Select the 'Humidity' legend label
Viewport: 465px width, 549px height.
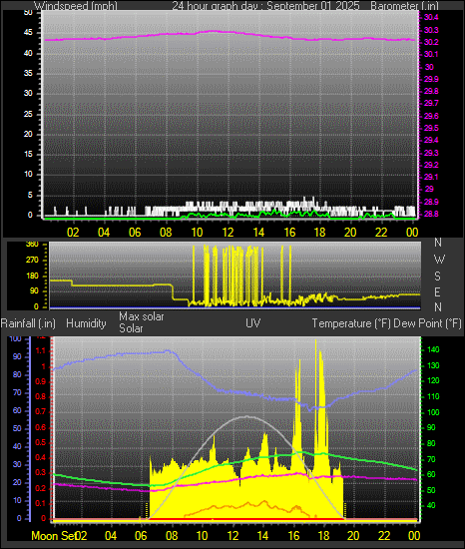pyautogui.click(x=86, y=323)
